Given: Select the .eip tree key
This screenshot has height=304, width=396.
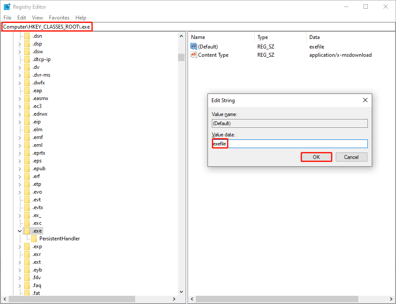Looking at the screenshot, I should pos(37,122).
